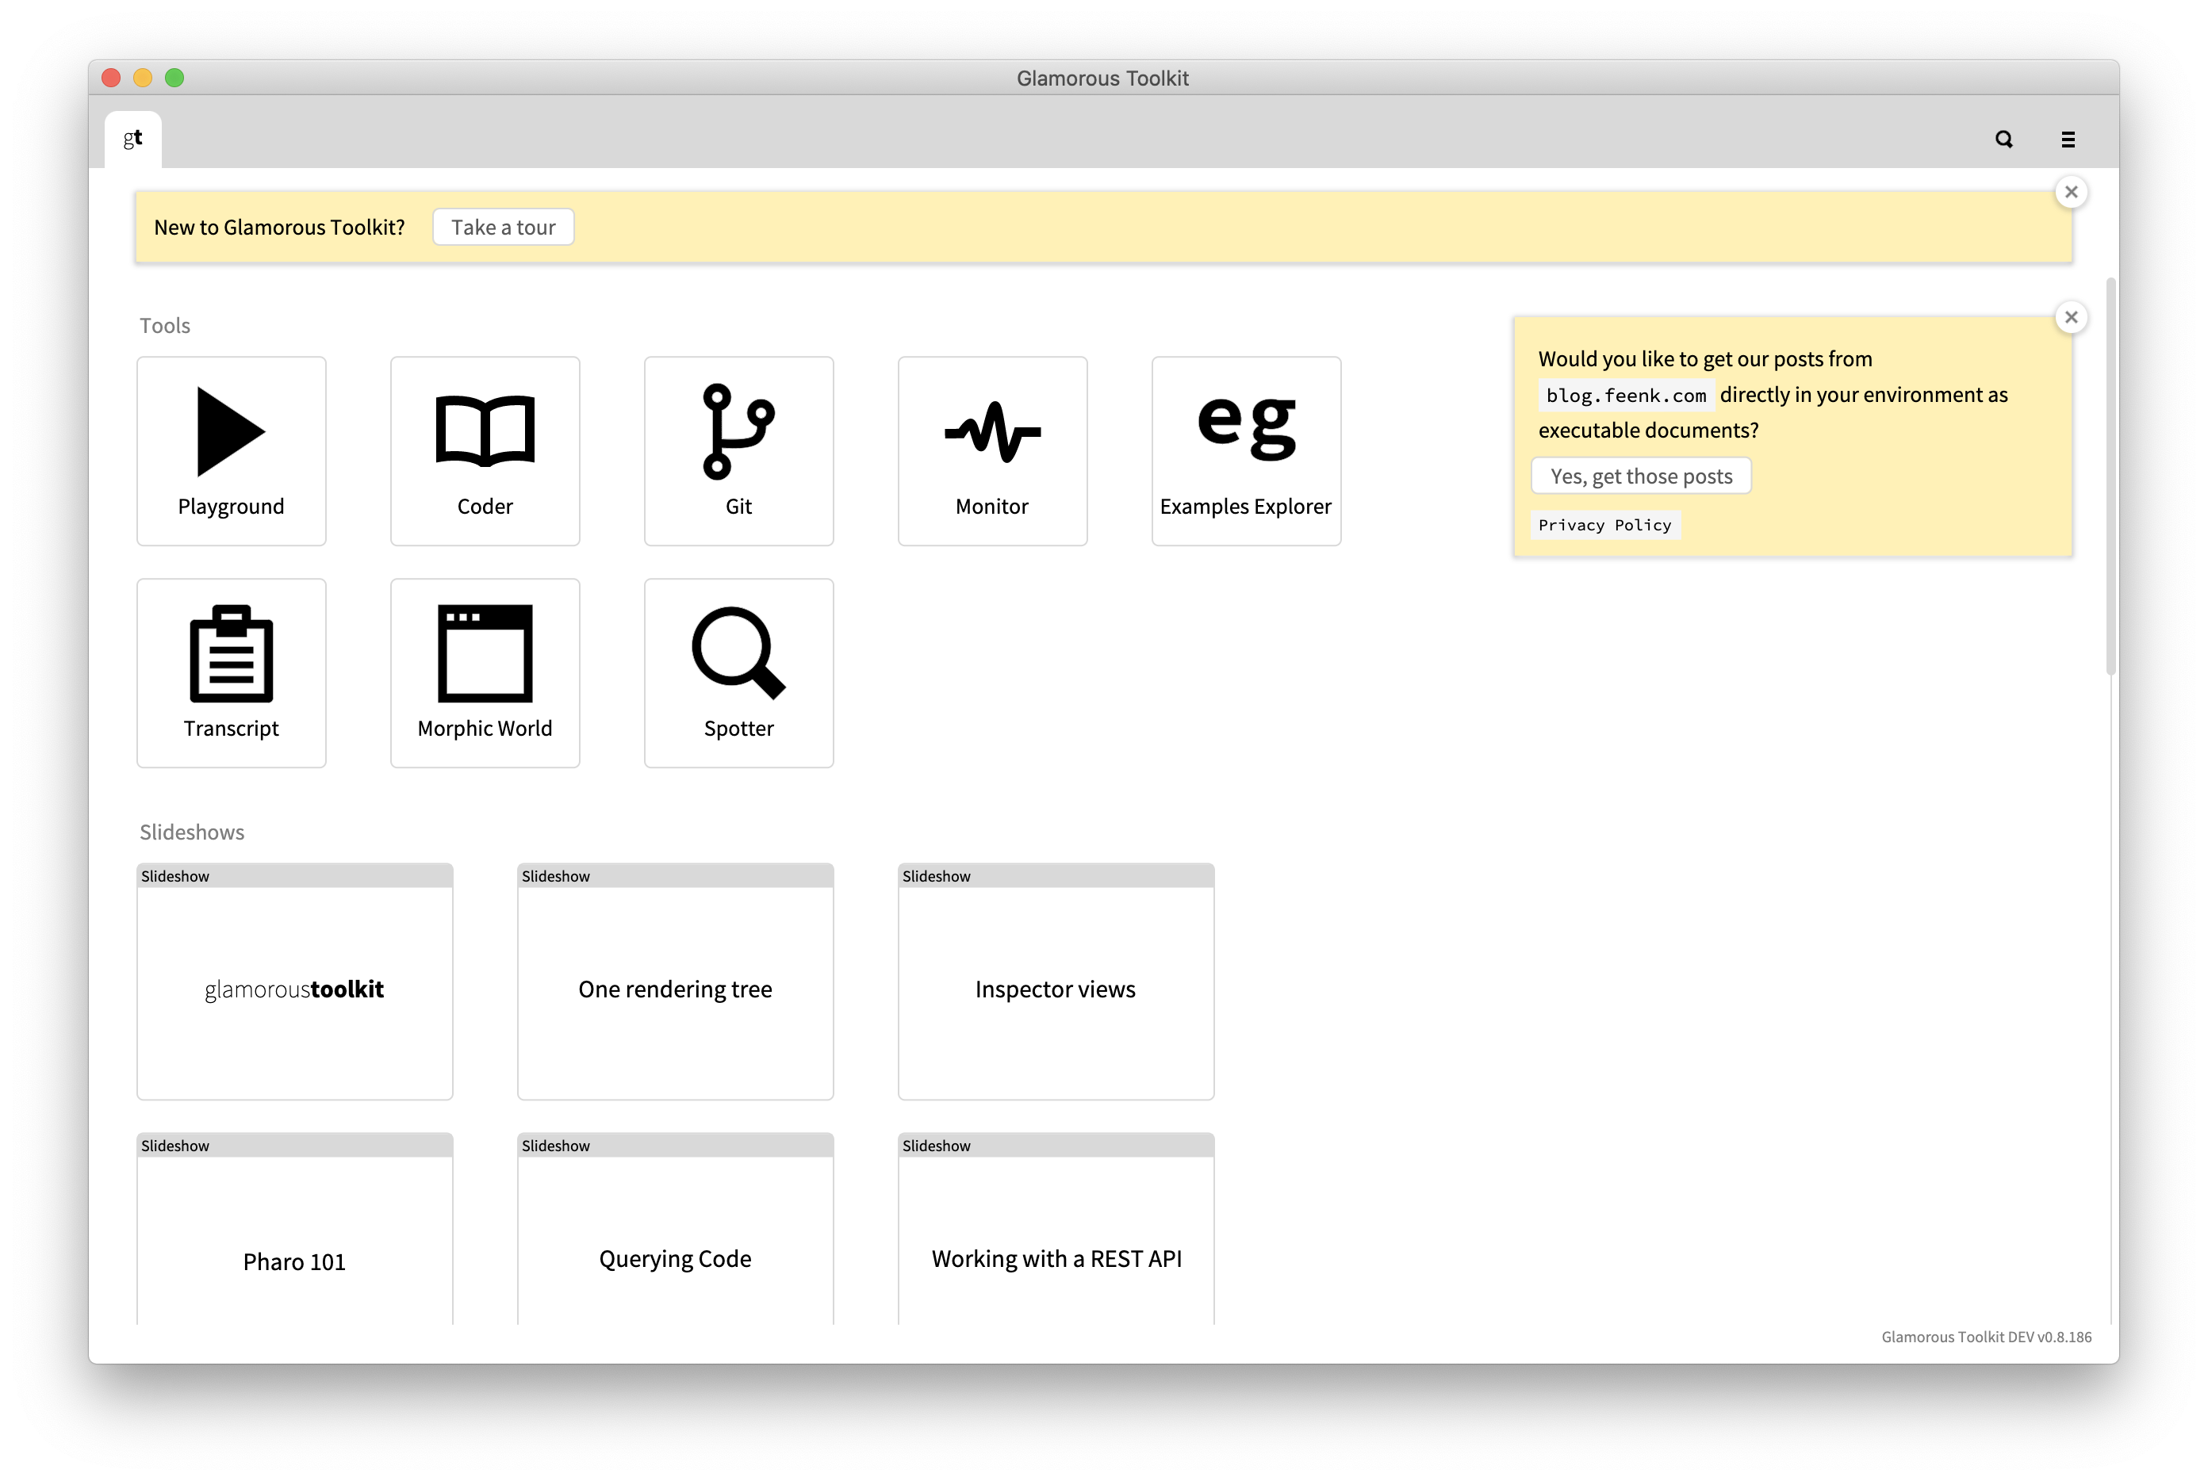Viewport: 2208px width, 1481px height.
Task: Open the Inspector views slideshow
Action: coord(1056,982)
